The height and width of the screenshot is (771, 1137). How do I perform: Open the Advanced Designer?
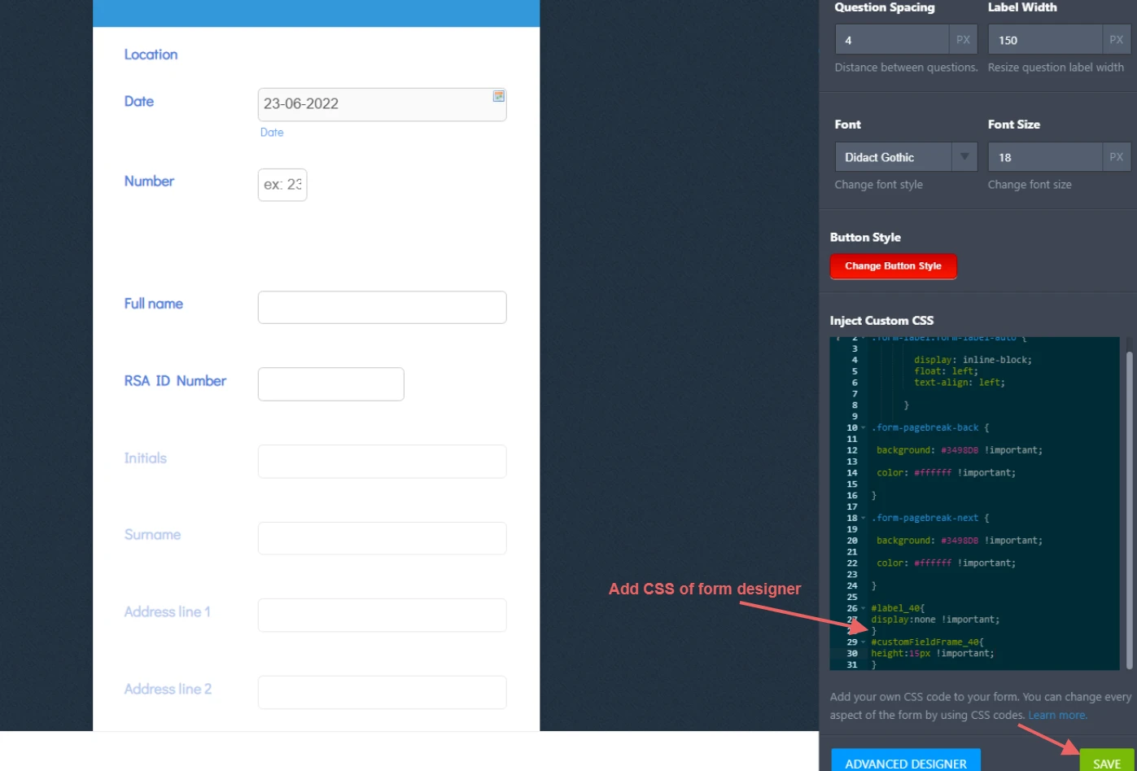point(905,762)
